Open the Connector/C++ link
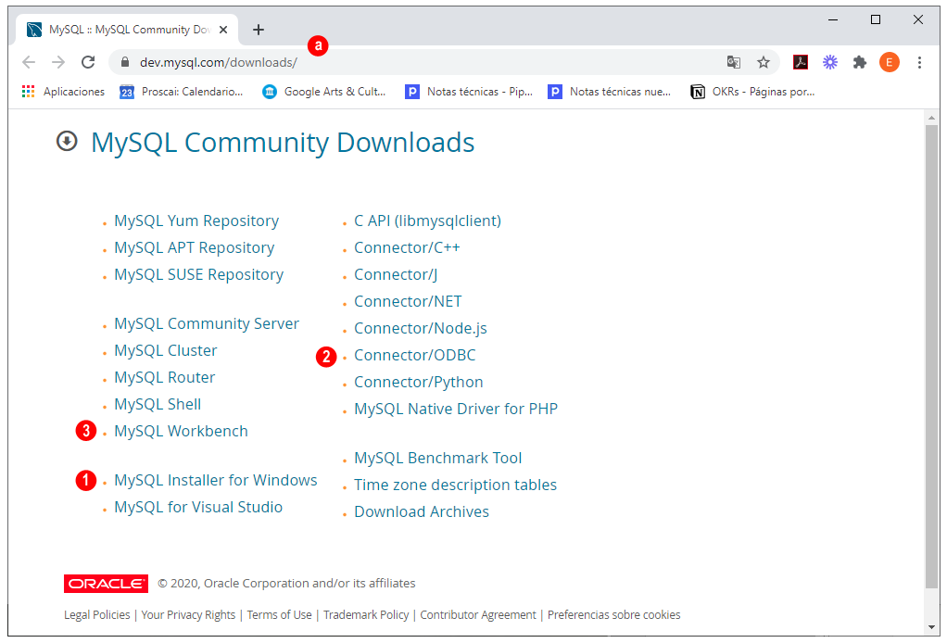The image size is (947, 643). (x=407, y=247)
